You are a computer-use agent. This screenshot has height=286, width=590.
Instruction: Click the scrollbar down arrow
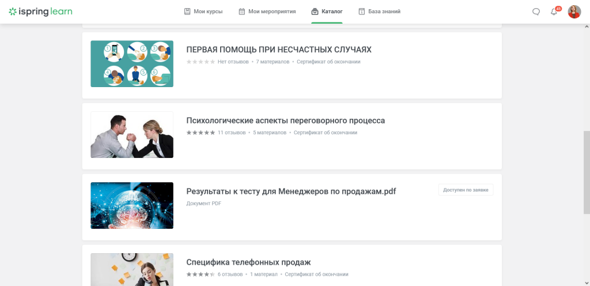click(x=587, y=283)
